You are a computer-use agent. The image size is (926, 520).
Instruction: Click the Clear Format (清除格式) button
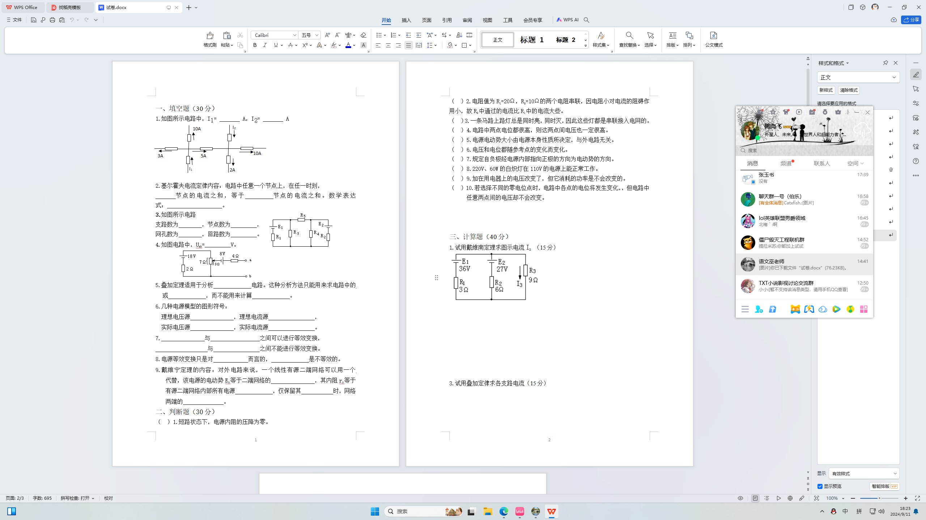[849, 90]
